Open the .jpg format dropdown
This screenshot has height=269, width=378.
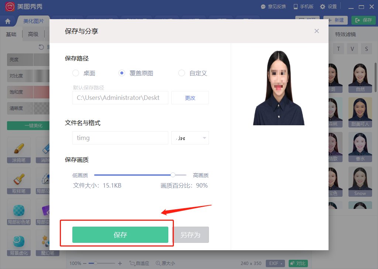click(190, 137)
